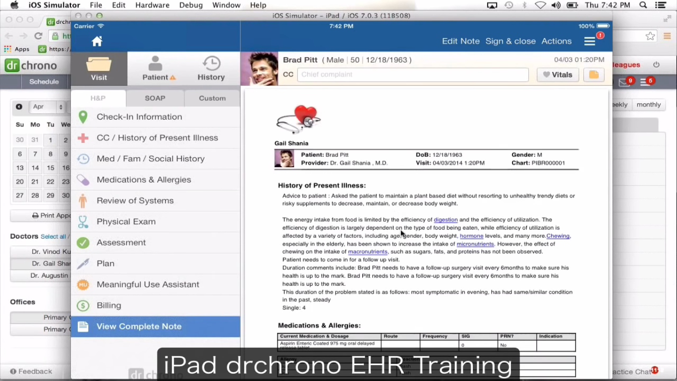677x381 pixels.
Task: Open Physical Exam section
Action: point(156,222)
